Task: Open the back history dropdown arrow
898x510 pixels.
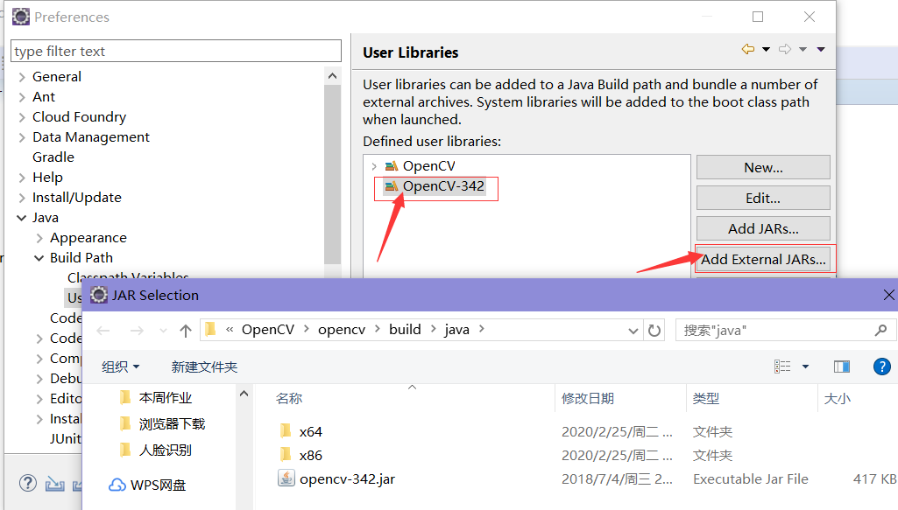Action: click(x=766, y=49)
